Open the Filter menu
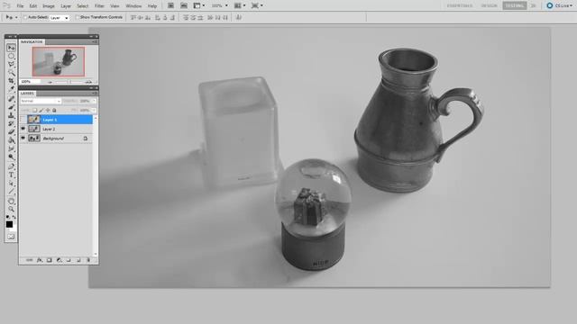The height and width of the screenshot is (324, 577). click(x=99, y=6)
